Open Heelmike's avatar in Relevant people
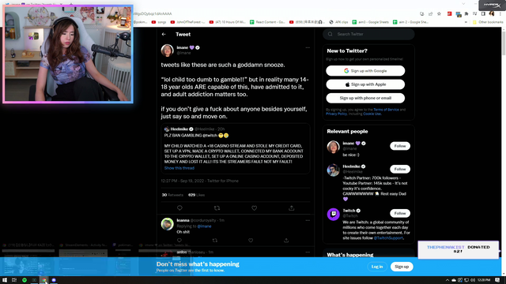 click(x=333, y=170)
